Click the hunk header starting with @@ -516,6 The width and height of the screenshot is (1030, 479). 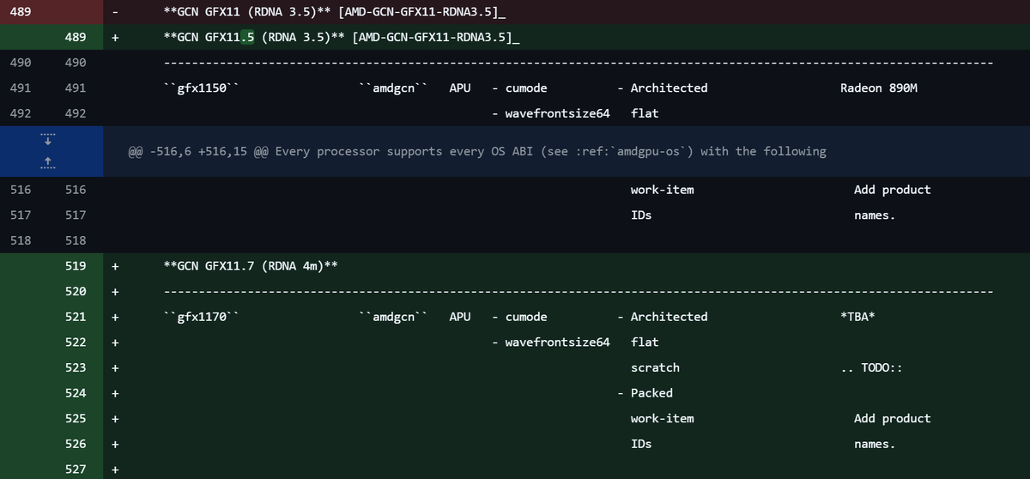pyautogui.click(x=476, y=151)
